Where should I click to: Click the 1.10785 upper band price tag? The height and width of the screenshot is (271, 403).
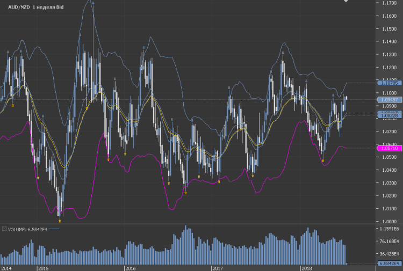click(390, 83)
